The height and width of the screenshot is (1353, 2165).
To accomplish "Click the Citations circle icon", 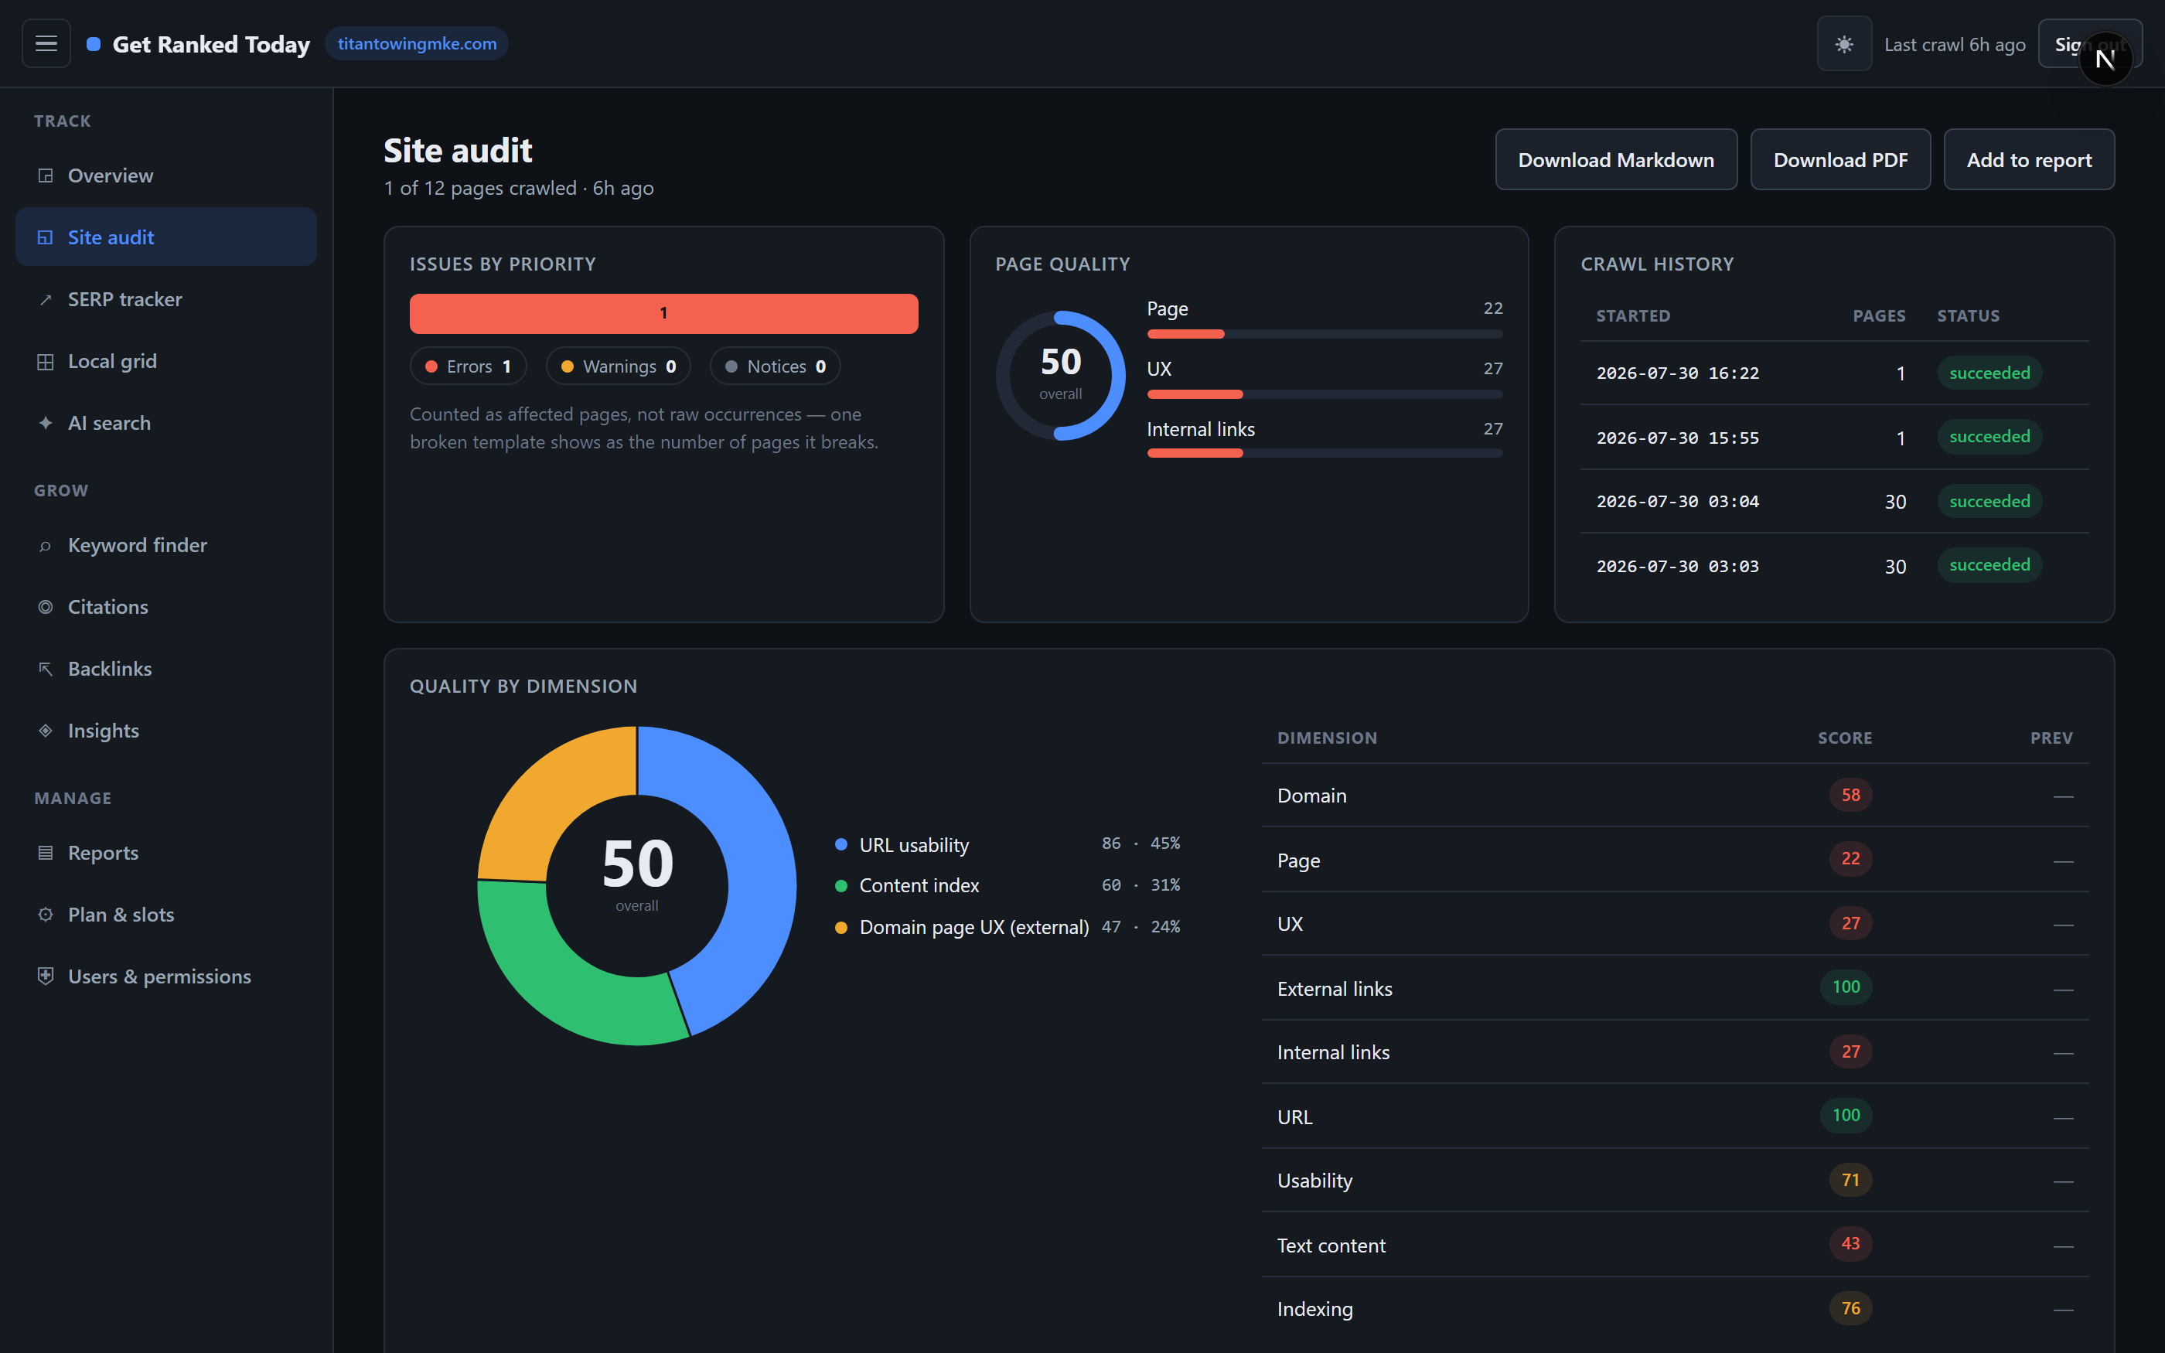I will tap(46, 607).
